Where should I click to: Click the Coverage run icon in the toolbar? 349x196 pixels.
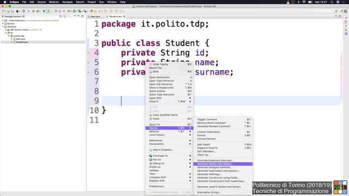(x=80, y=11)
